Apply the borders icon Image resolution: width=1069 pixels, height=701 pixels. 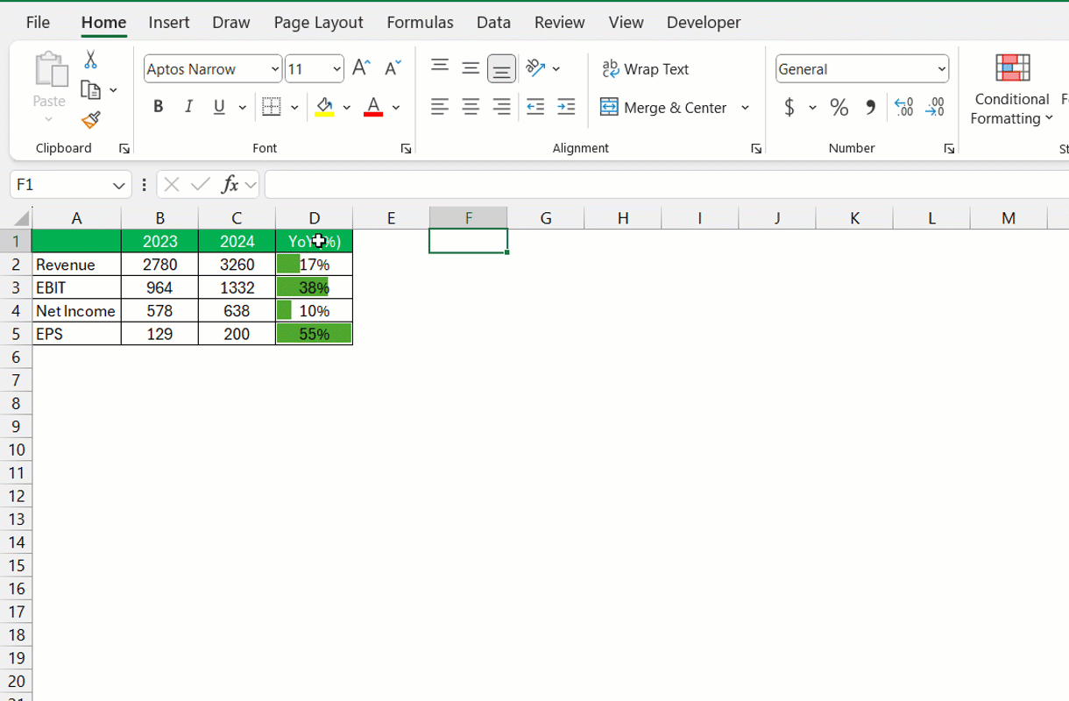tap(272, 107)
